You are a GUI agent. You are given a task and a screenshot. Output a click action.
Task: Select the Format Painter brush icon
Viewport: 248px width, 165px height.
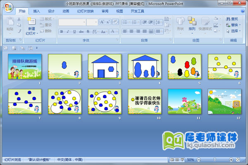pyautogui.click(x=19, y=31)
